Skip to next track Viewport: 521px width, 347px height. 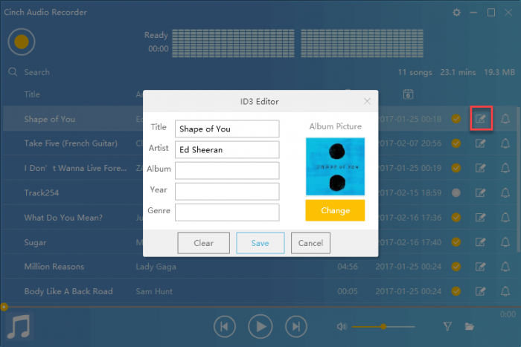coord(296,327)
